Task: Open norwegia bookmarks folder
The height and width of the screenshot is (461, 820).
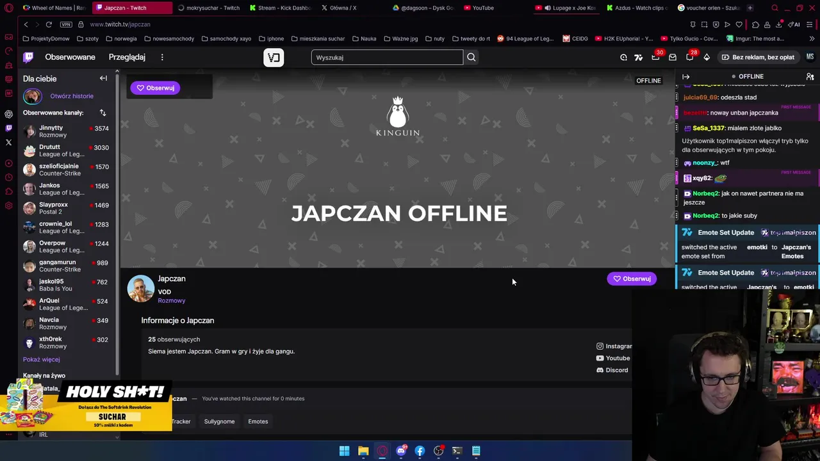Action: point(121,38)
